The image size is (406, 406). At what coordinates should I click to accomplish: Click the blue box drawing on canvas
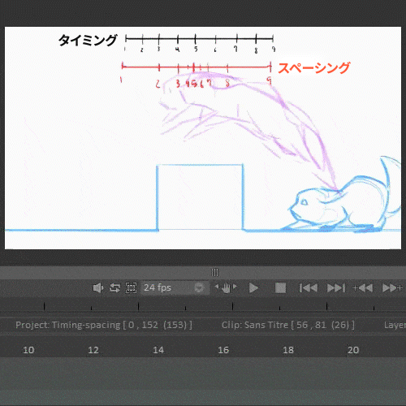tap(200, 197)
